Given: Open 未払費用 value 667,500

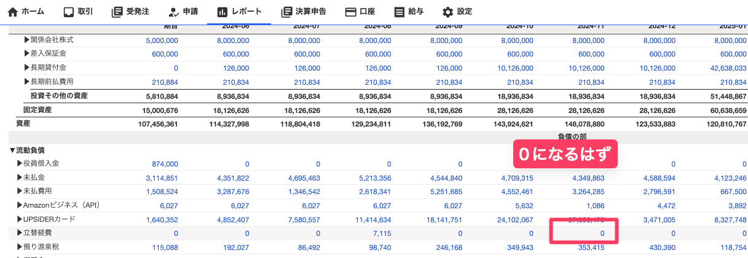Looking at the screenshot, I should coord(733,192).
